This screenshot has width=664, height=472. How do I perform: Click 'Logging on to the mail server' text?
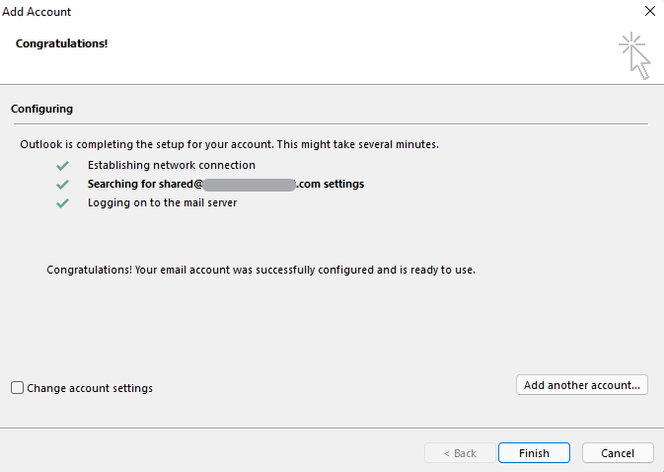click(162, 202)
